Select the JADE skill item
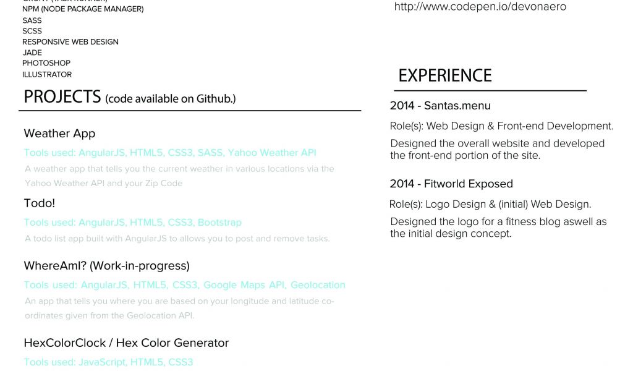Screen dimensions: 633x371 coord(32,53)
